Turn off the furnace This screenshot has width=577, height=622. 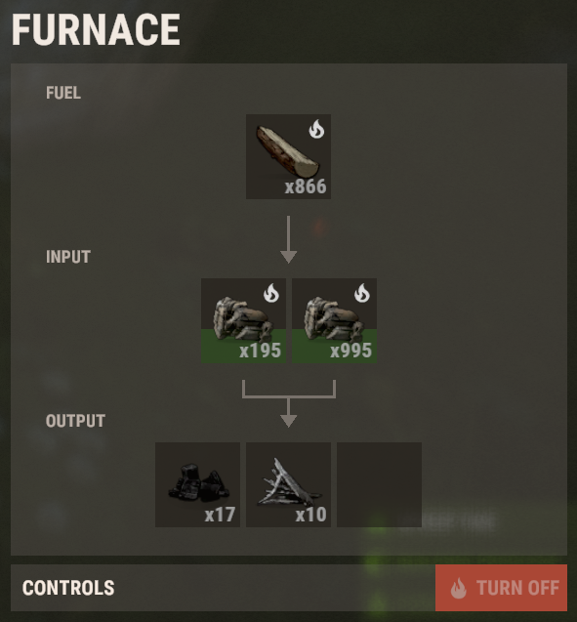tap(501, 588)
